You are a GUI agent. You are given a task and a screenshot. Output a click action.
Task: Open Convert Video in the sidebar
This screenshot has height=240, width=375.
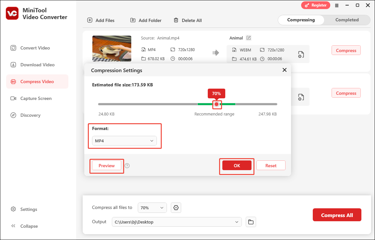pos(30,48)
